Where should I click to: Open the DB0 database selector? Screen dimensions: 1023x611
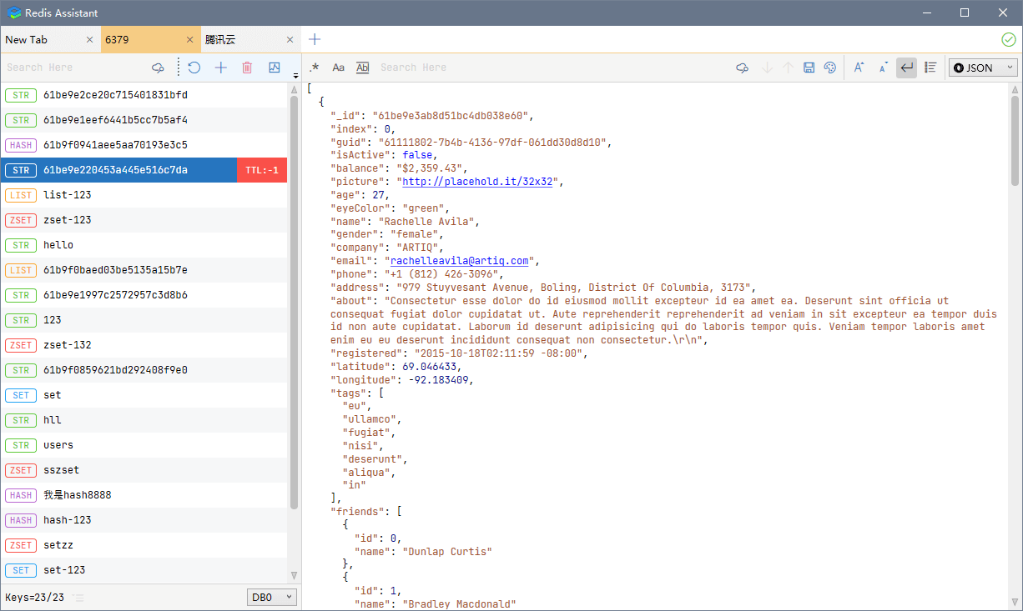(x=272, y=597)
